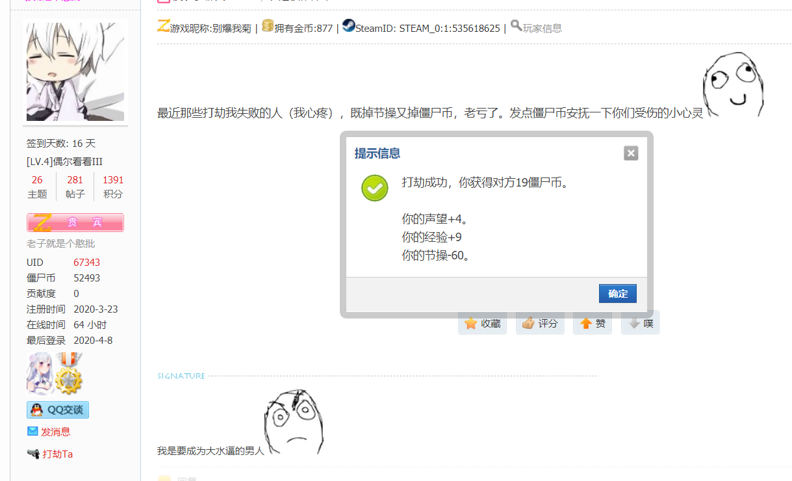Click the user's avatar portrait at top left
Image resolution: width=792 pixels, height=481 pixels.
pyautogui.click(x=74, y=71)
